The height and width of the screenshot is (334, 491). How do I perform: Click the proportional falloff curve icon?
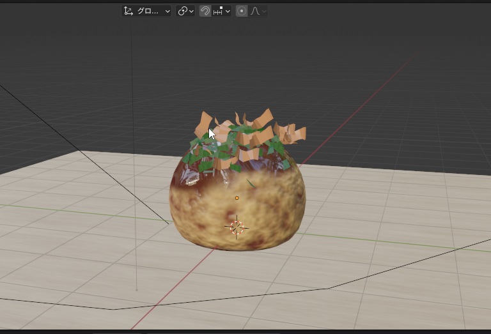(254, 11)
